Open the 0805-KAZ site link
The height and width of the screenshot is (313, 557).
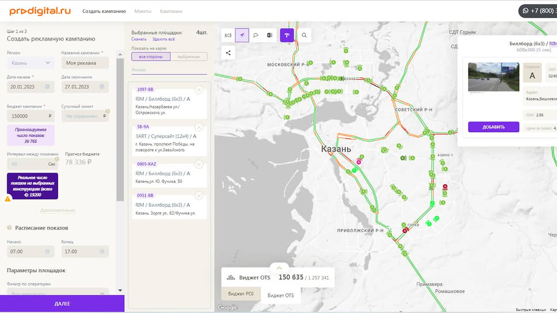[146, 164]
